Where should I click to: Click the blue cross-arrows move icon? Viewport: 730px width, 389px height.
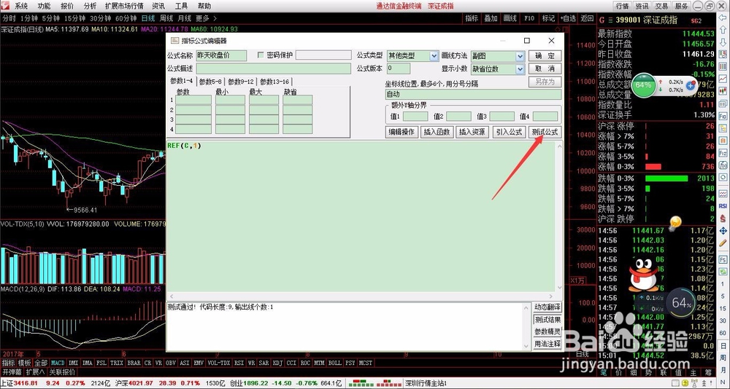(723, 230)
